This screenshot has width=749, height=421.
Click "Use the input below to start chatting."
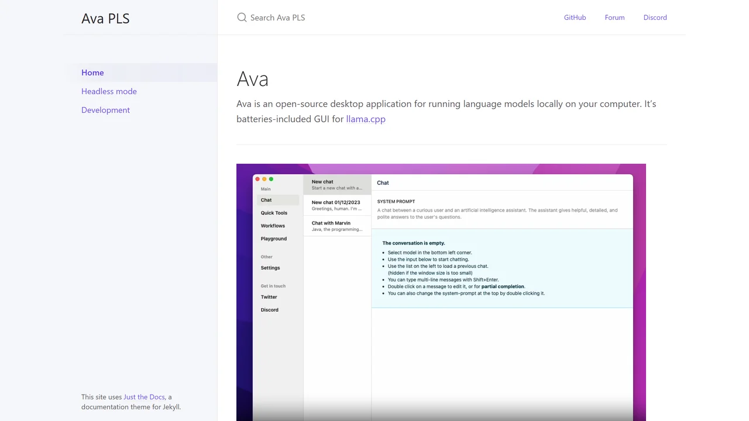[x=428, y=259]
